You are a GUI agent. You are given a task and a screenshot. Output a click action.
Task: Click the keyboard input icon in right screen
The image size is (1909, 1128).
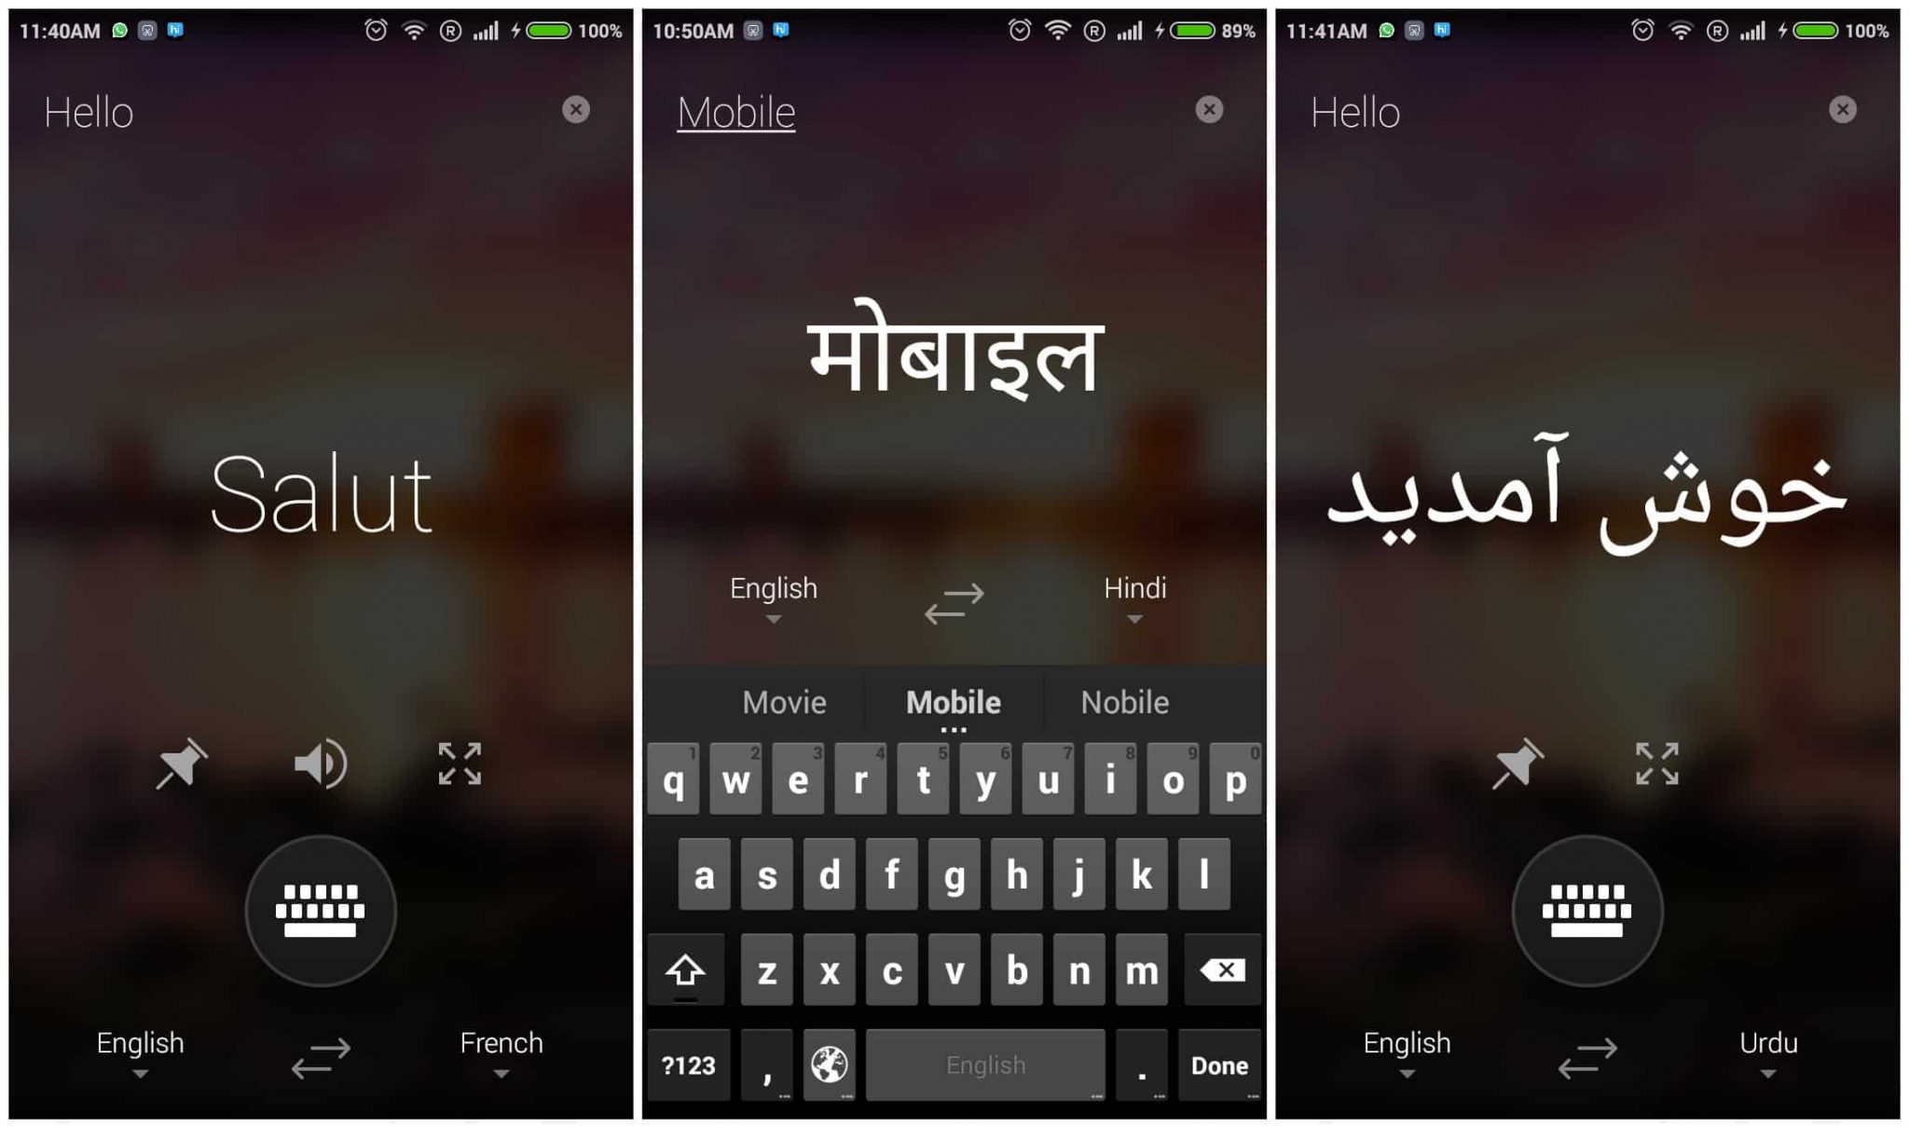click(x=1591, y=906)
